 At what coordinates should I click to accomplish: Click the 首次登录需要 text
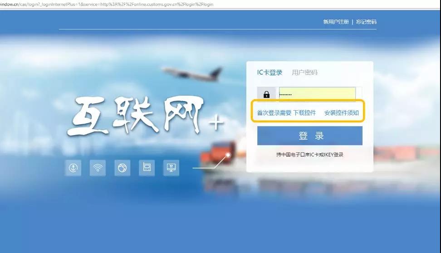[x=274, y=113]
